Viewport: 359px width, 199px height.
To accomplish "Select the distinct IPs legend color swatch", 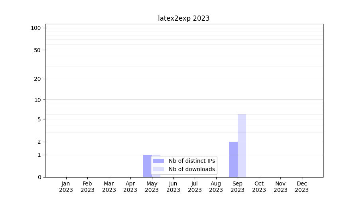I will click(x=158, y=161).
